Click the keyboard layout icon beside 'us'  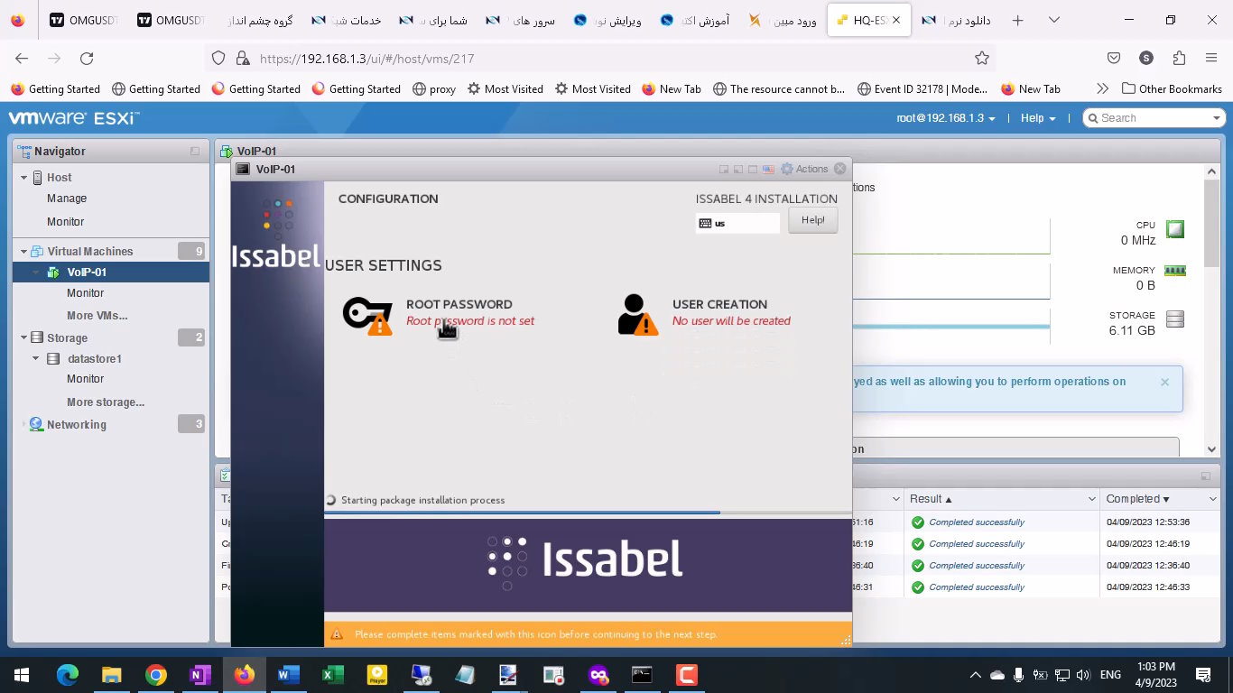click(x=705, y=223)
